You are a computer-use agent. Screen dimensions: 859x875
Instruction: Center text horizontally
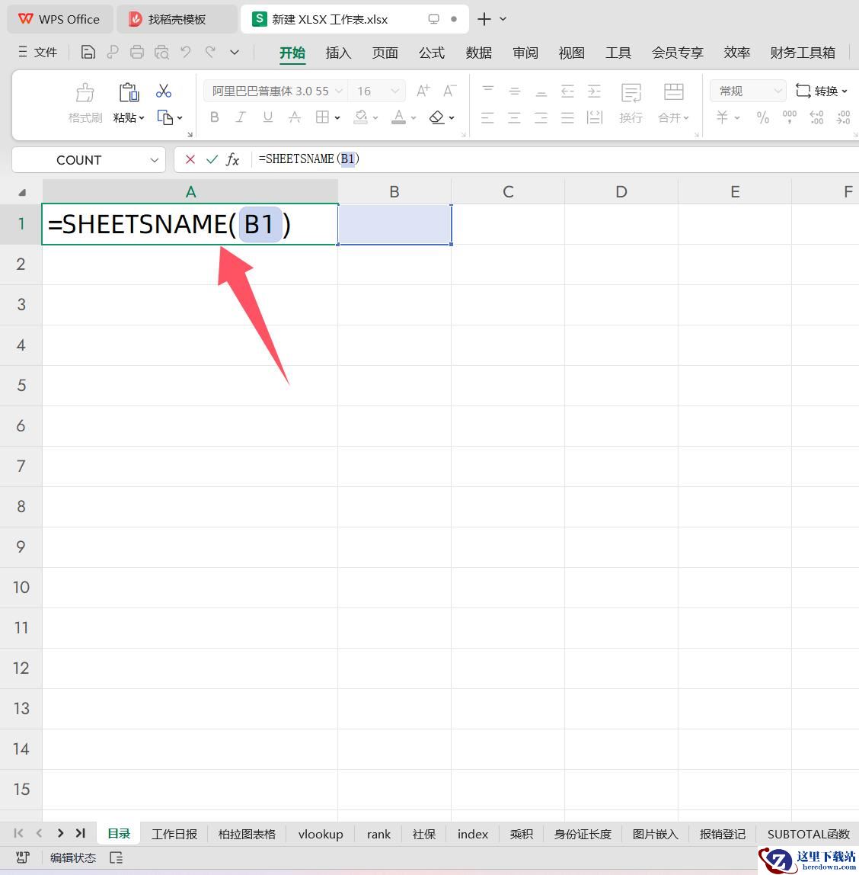coord(515,117)
